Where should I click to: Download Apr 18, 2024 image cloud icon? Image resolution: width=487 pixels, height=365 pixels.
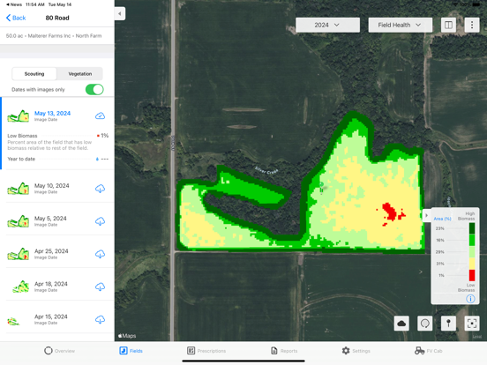point(100,287)
